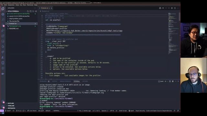Click the main branch indicator in status bar
This screenshot has height=116, width=207.
(8, 111)
